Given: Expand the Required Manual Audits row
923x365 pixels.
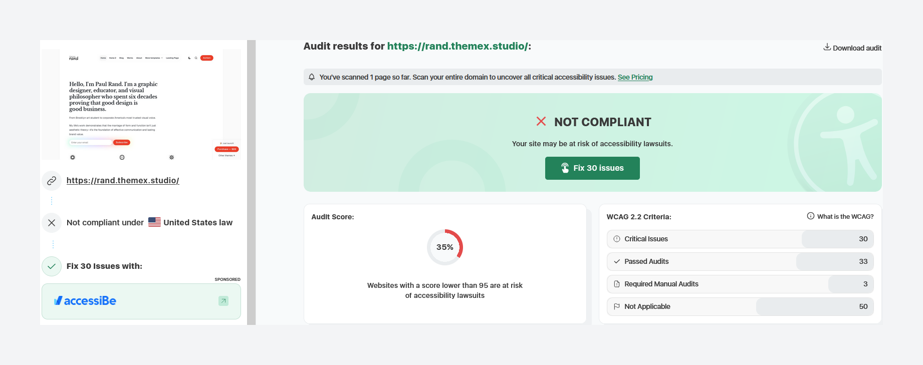Looking at the screenshot, I should point(740,284).
